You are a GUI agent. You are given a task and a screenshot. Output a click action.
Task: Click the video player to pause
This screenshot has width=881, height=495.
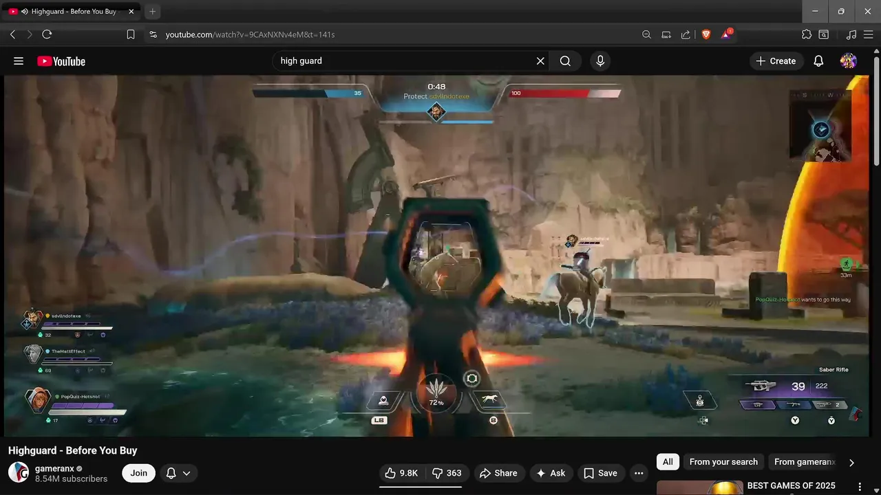click(x=436, y=256)
